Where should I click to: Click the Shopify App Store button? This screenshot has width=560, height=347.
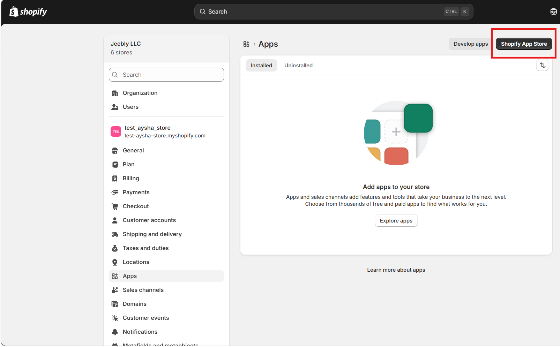pyautogui.click(x=524, y=44)
